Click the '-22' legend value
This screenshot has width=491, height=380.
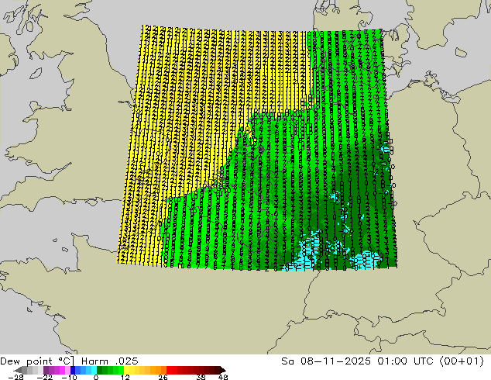[44, 377]
